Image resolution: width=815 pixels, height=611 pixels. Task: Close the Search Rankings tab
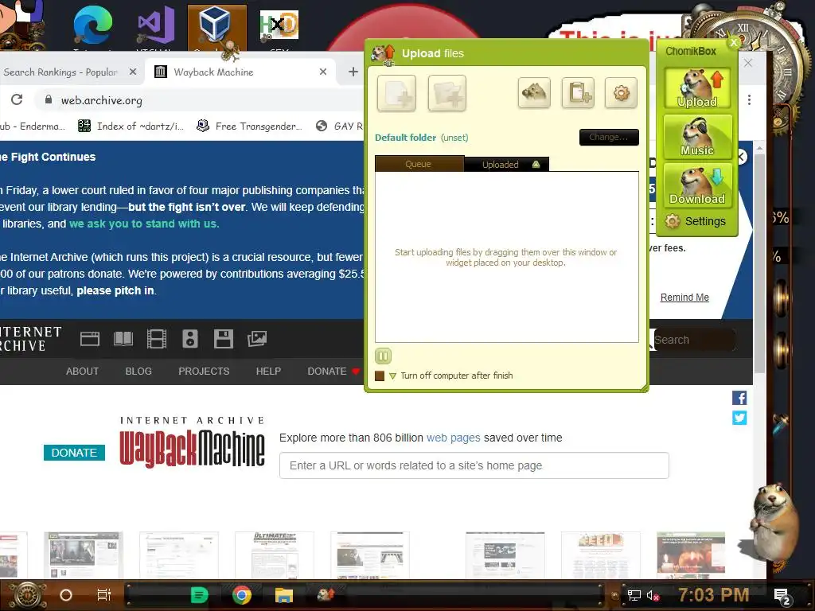(133, 72)
